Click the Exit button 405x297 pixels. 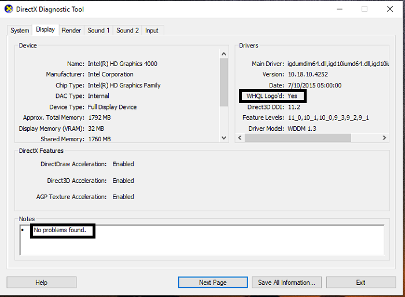point(361,283)
